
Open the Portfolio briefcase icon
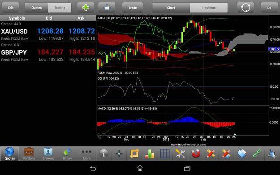click(x=29, y=154)
